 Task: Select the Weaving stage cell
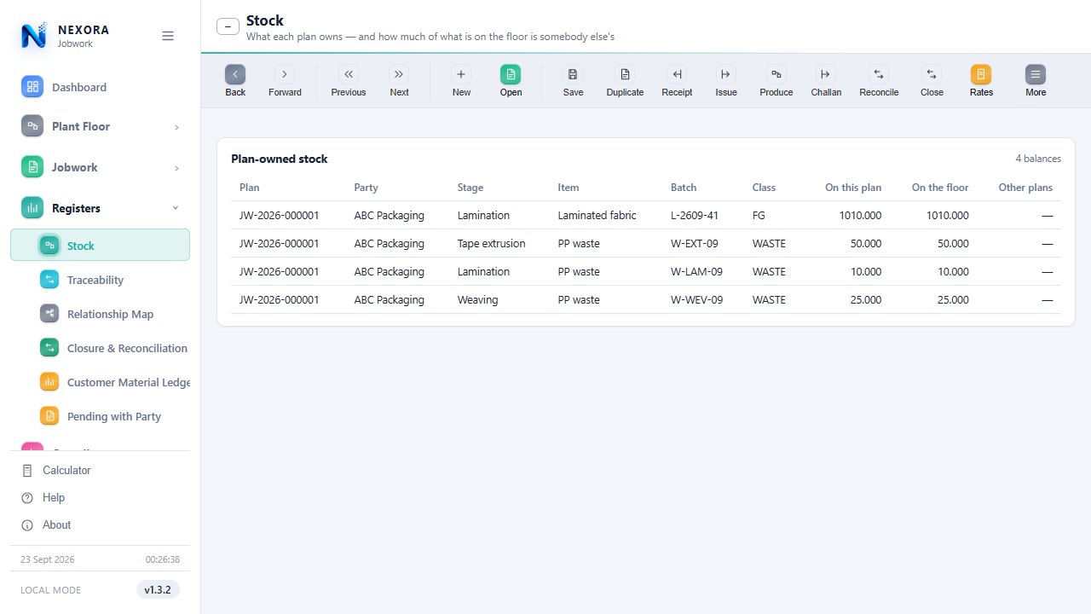[x=478, y=300]
